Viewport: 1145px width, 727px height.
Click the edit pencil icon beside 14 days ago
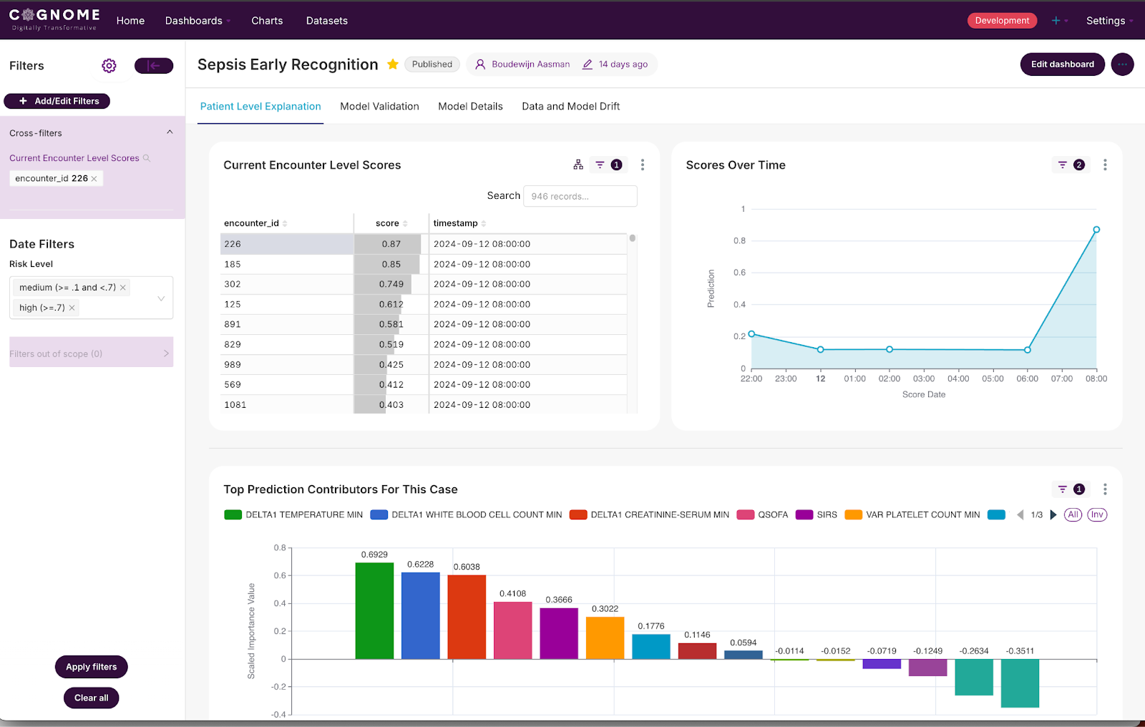[588, 64]
